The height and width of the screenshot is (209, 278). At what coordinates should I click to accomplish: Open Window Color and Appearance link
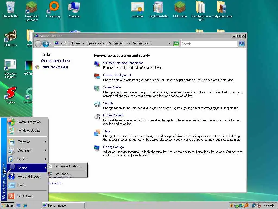click(x=123, y=63)
